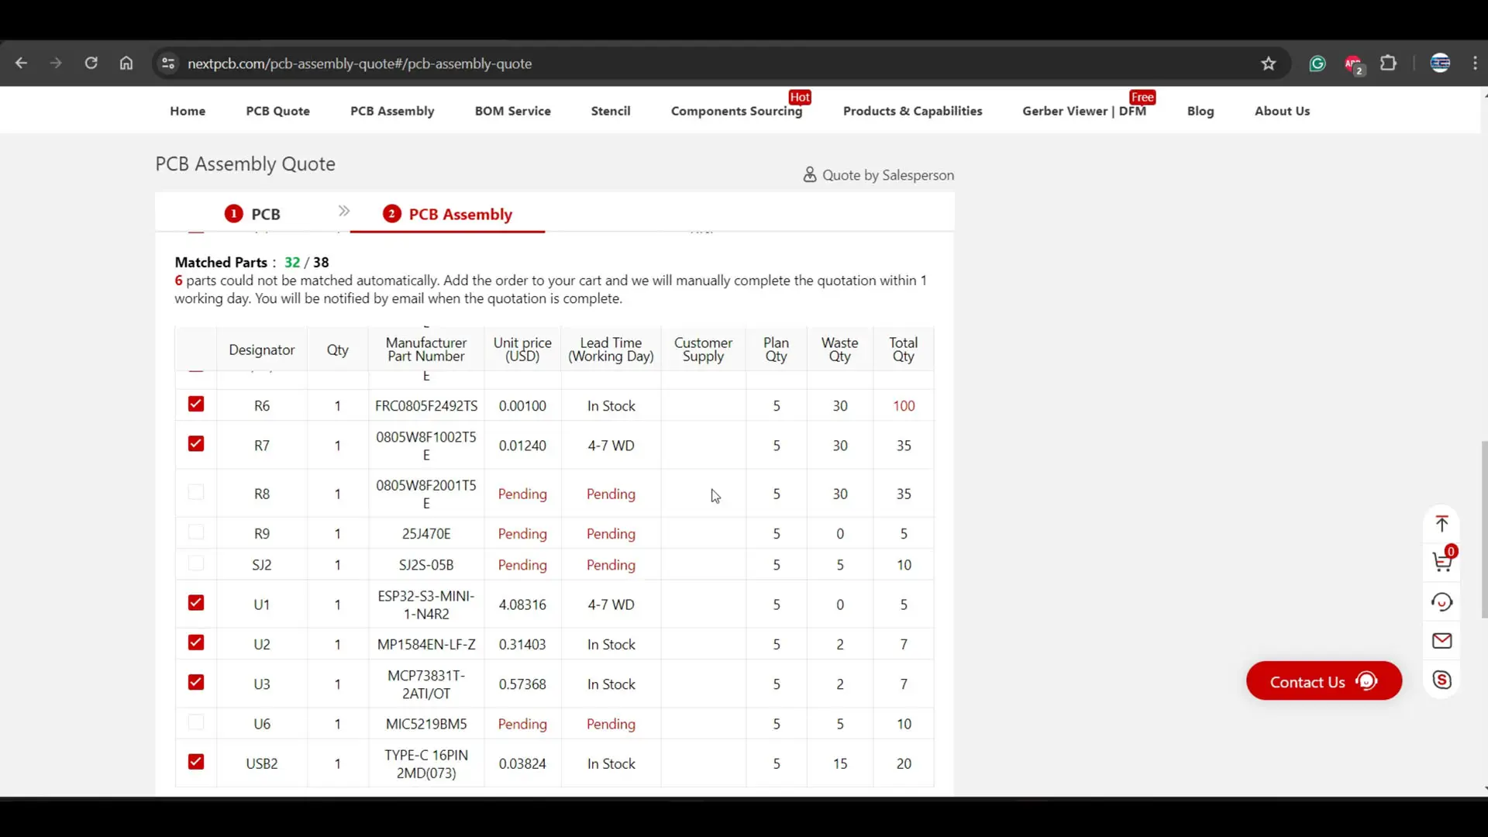
Task: Open the email envelope icon
Action: 1441,641
